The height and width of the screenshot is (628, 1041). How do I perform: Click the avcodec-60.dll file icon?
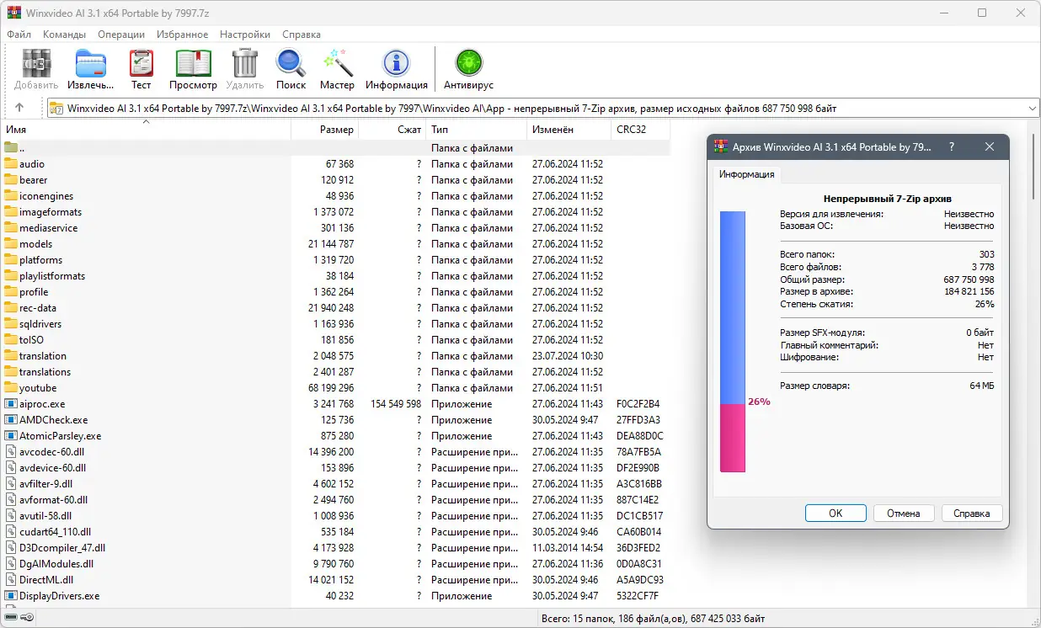point(11,452)
